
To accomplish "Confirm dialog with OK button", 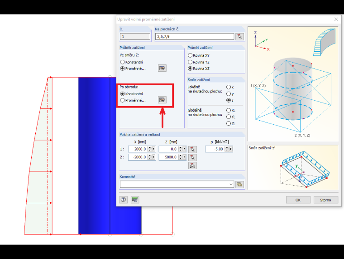I will tap(298, 200).
